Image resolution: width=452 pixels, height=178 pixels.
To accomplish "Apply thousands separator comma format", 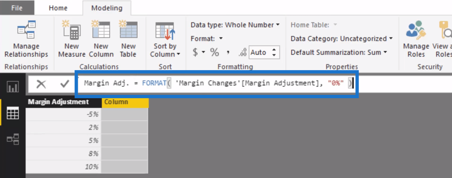I will click(x=228, y=52).
